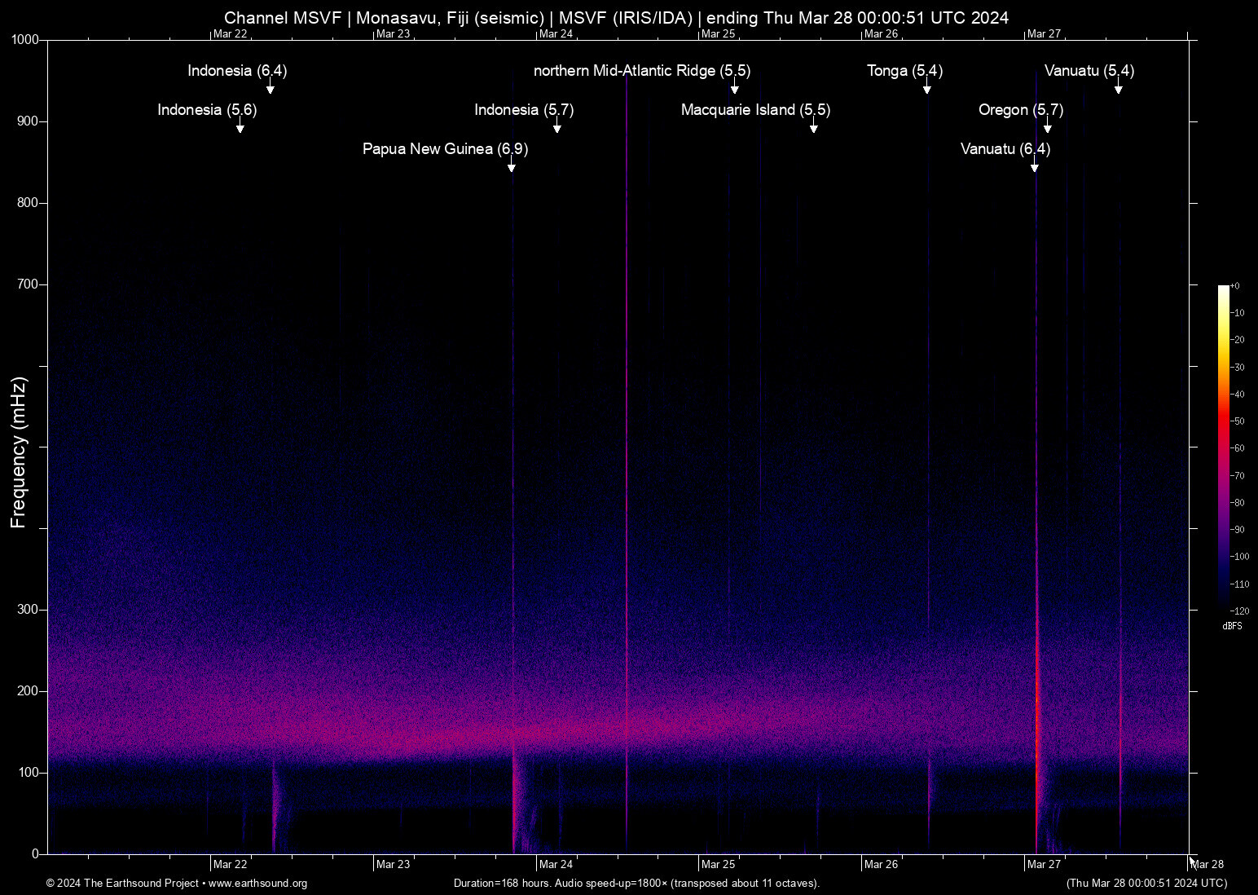Click the arrow under northern Mid-Atlantic Ridge (5.5)
Image resolution: width=1258 pixels, height=895 pixels.
coord(735,87)
